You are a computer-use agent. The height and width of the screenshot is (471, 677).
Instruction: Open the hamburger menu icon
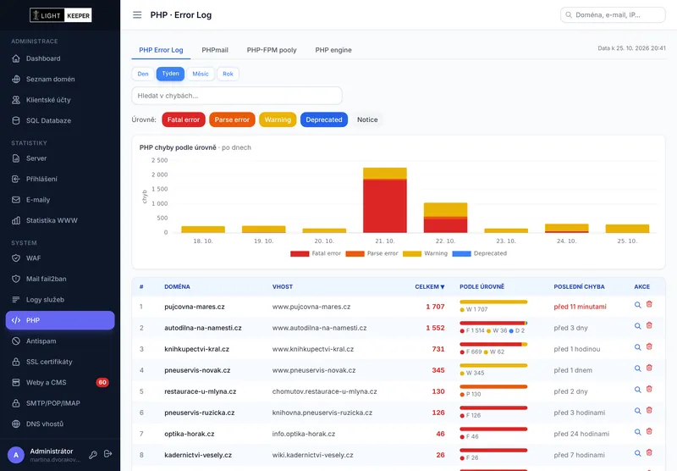point(137,15)
